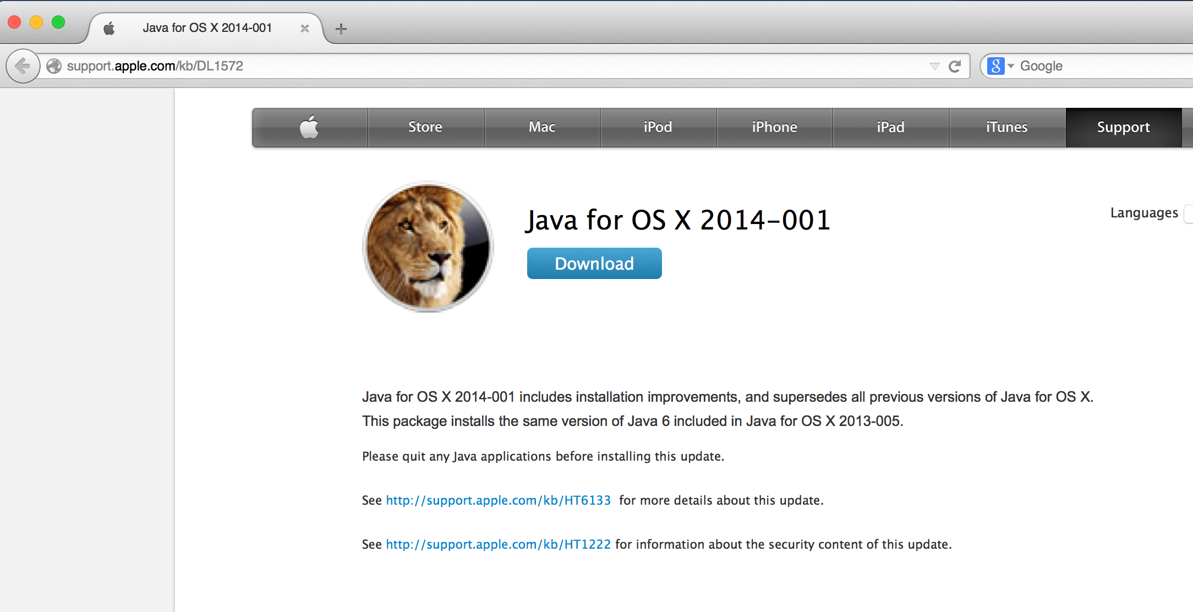
Task: Click the Apple favicon on the tab
Action: [109, 28]
